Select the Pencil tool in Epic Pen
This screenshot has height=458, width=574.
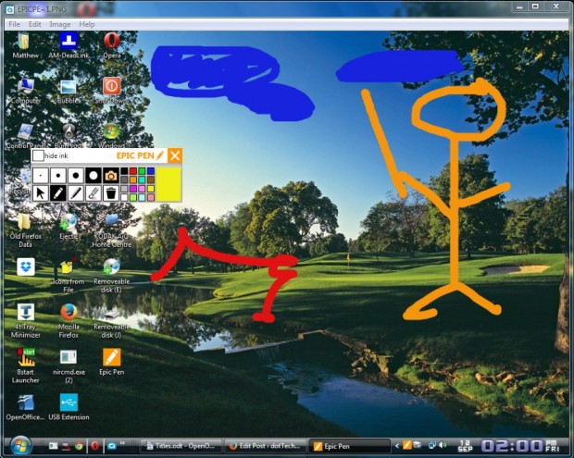coord(57,193)
